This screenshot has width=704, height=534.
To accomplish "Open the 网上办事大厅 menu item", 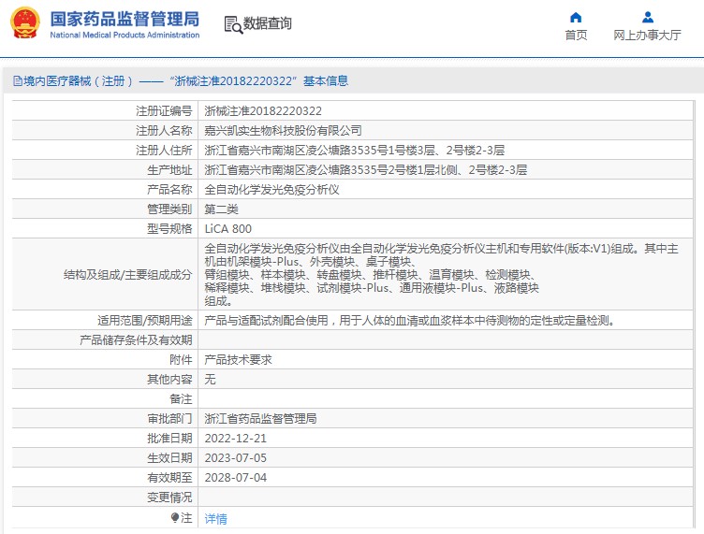I will click(x=647, y=36).
